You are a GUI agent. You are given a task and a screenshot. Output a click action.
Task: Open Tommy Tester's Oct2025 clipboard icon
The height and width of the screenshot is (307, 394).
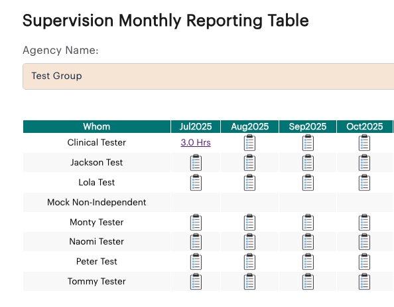click(364, 281)
